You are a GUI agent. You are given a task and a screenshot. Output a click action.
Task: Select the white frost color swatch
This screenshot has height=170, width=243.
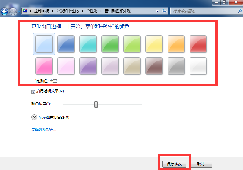click(198, 66)
